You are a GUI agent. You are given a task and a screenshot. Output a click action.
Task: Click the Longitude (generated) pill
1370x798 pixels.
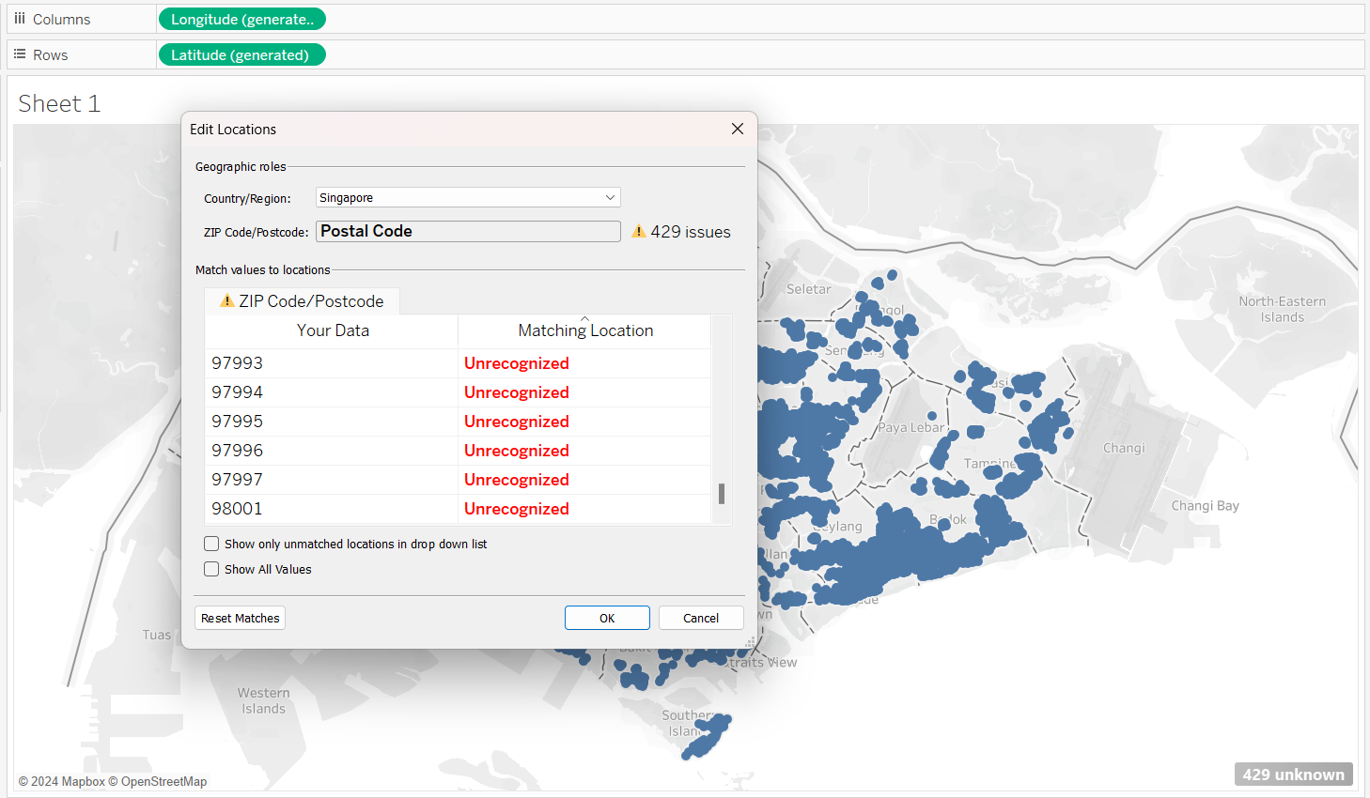coord(242,19)
